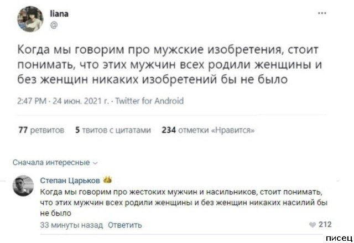View the 77 ретвитов list
Viewport: 354px width, 243px height.
(x=39, y=130)
